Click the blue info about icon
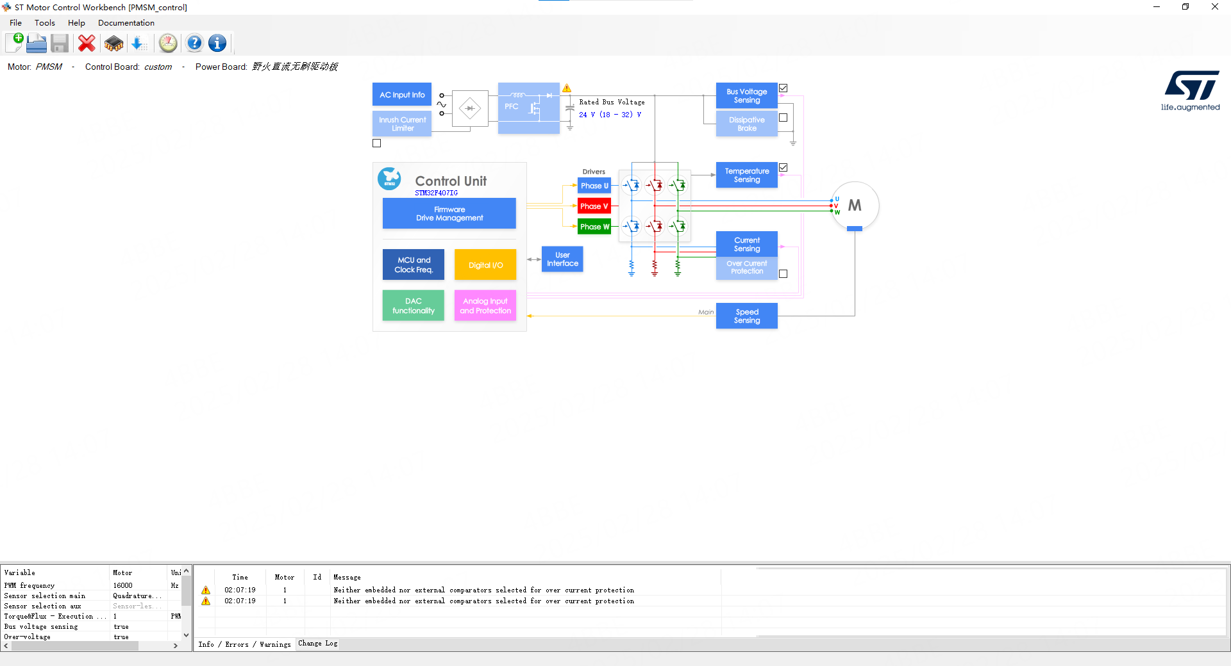This screenshot has height=666, width=1231. point(217,43)
